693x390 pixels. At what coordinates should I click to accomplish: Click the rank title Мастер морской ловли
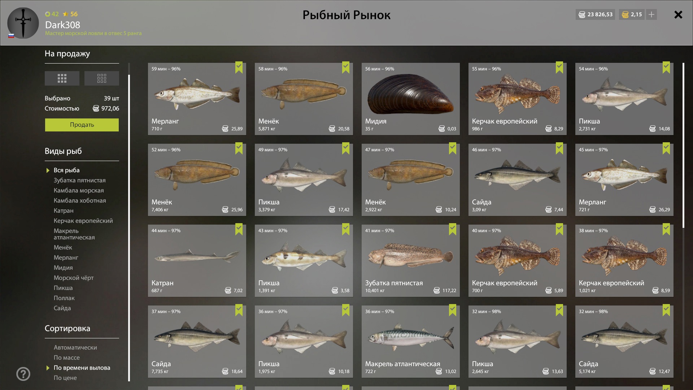93,33
